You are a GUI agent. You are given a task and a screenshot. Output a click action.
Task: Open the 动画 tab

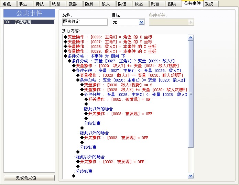click(x=157, y=4)
